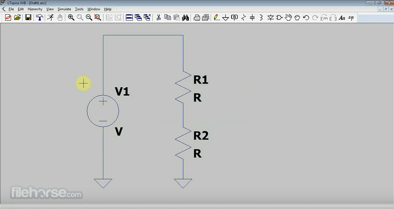Select the Copy tool
394x209 pixels.
[x=167, y=17]
